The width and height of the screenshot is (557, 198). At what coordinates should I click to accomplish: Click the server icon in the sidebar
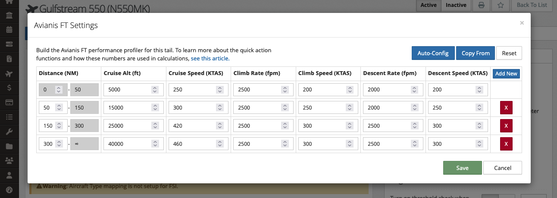coord(9,44)
